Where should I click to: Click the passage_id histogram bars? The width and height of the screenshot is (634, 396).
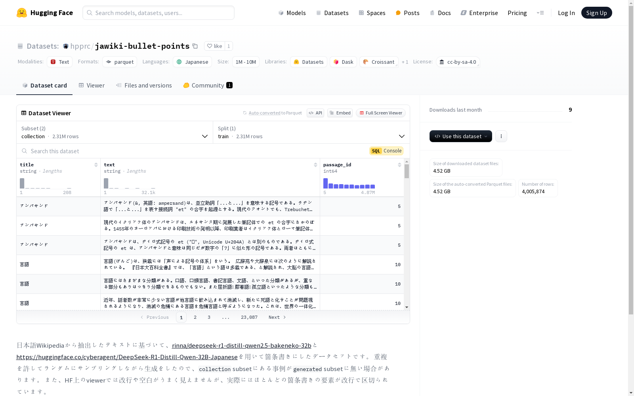click(x=349, y=183)
